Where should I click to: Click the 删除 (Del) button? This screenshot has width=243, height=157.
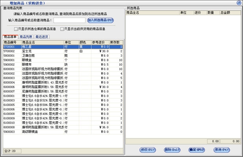pos(172,150)
